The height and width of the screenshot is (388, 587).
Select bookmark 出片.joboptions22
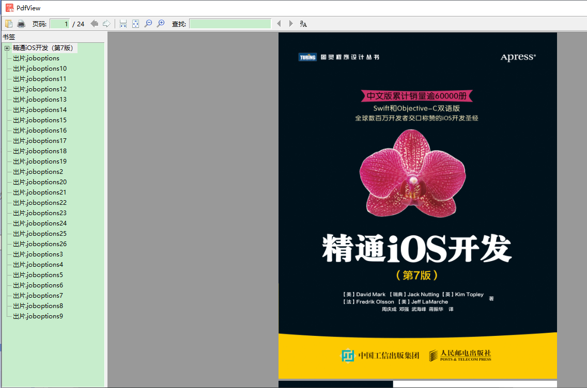[40, 203]
